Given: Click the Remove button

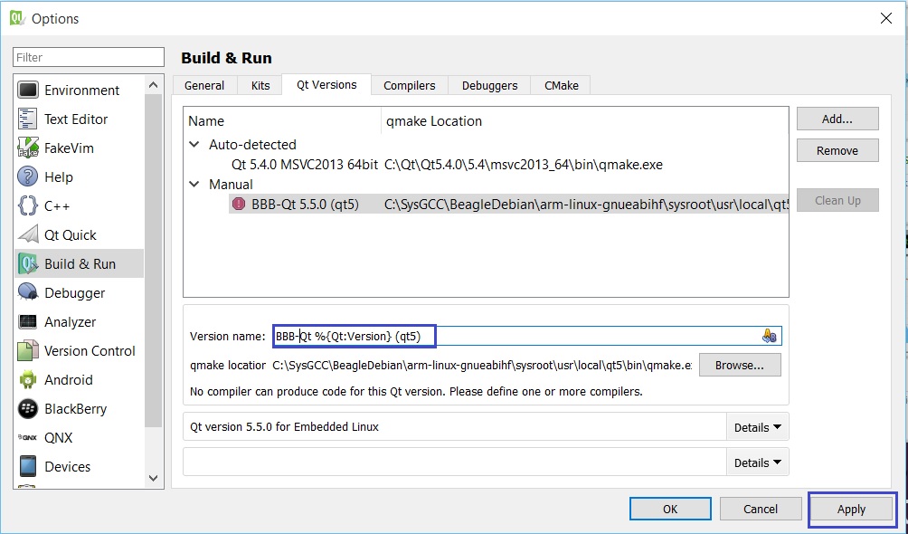Looking at the screenshot, I should (x=837, y=151).
